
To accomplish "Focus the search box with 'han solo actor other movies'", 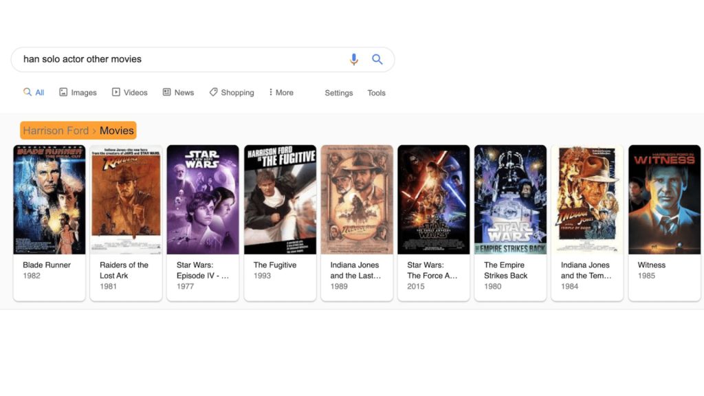I will [x=203, y=59].
